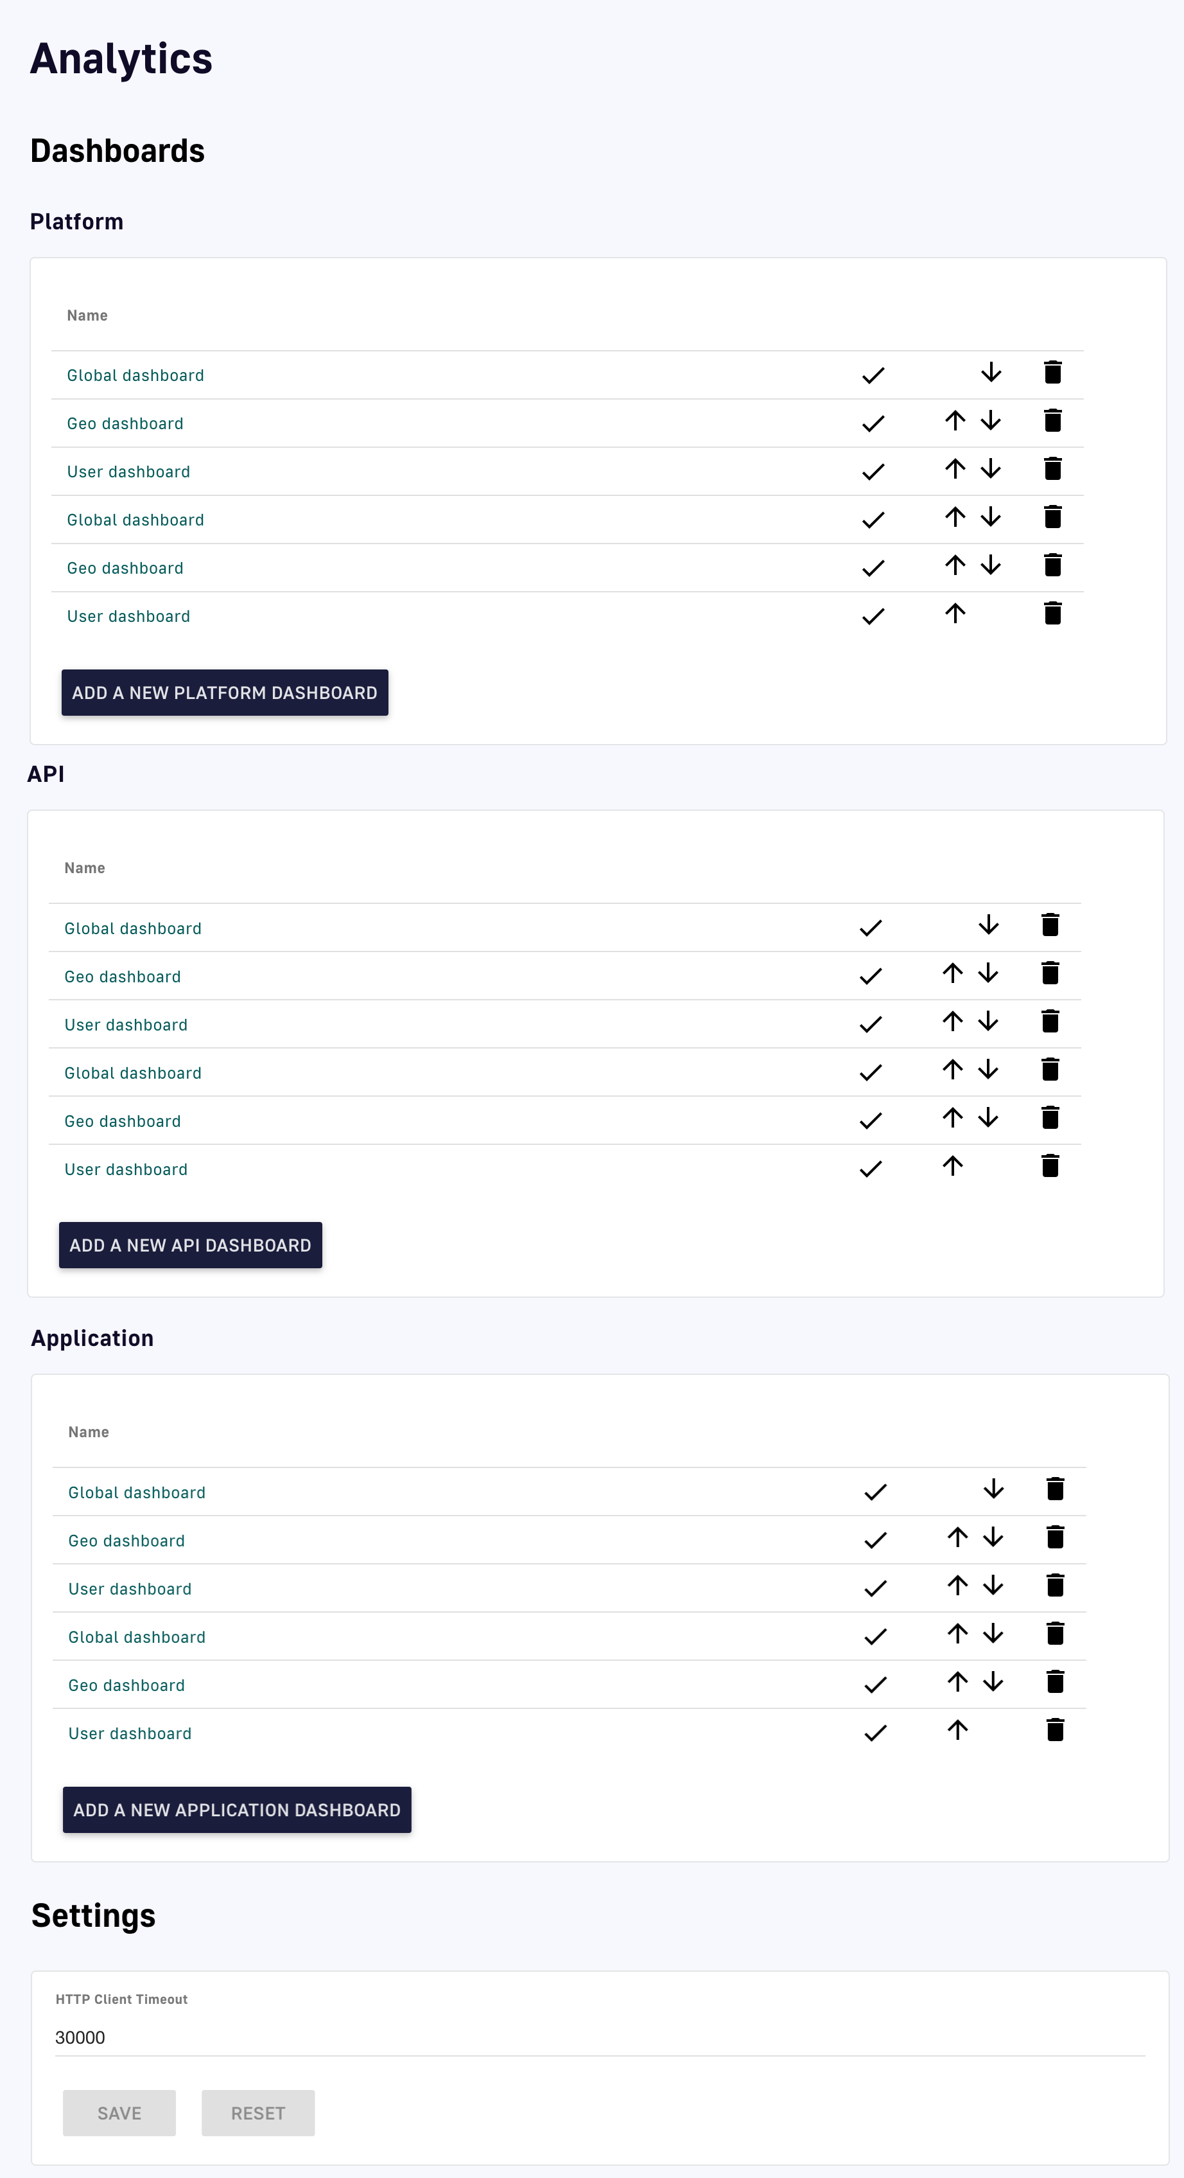Viewport: 1184px width, 2178px height.
Task: Delete the first Global dashboard under Platform
Action: (1053, 373)
